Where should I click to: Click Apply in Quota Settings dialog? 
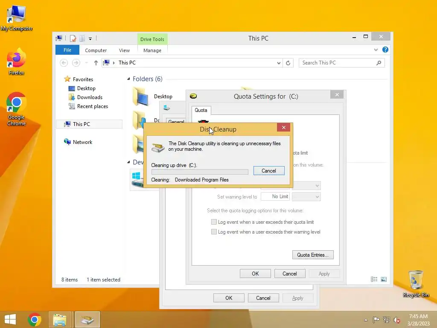pyautogui.click(x=324, y=274)
